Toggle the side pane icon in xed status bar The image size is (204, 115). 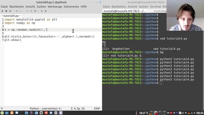tap(2, 108)
